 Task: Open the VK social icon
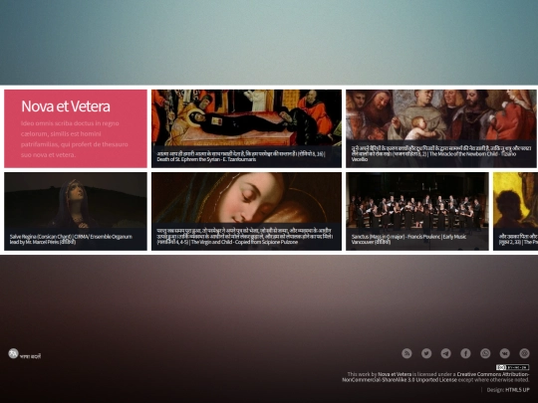[x=505, y=353]
